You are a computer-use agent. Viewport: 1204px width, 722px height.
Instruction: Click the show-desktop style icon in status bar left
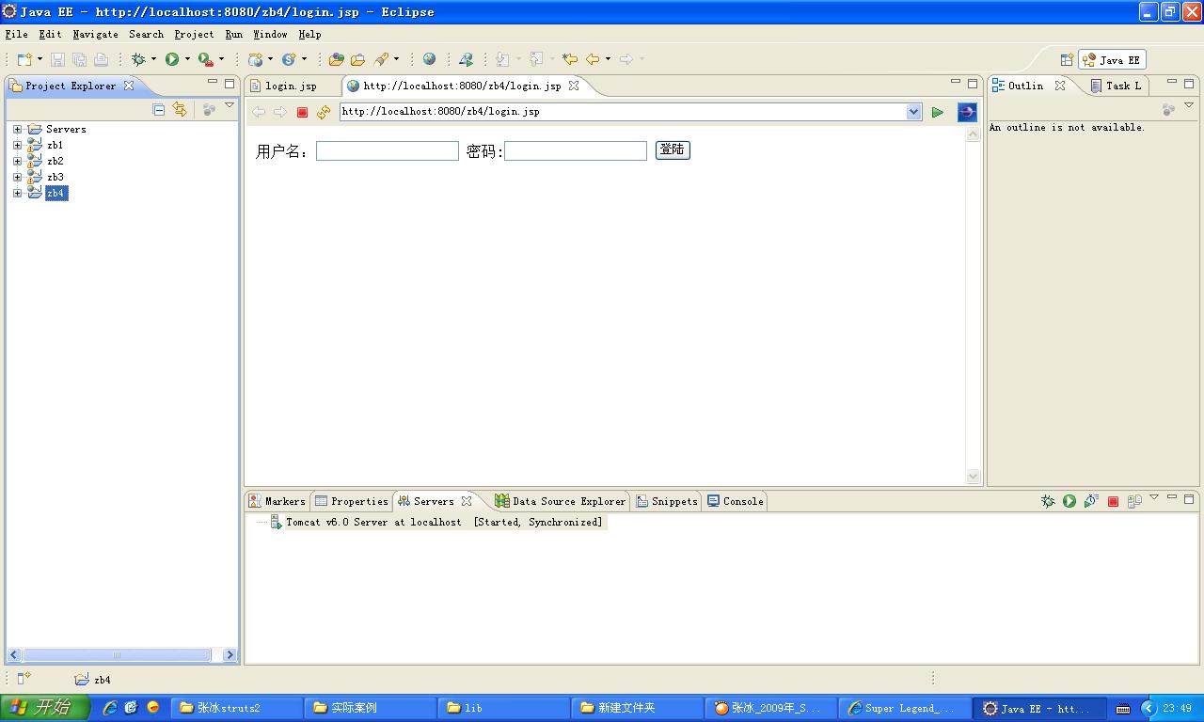click(x=24, y=678)
